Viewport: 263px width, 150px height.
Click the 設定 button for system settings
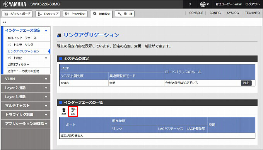(x=246, y=83)
